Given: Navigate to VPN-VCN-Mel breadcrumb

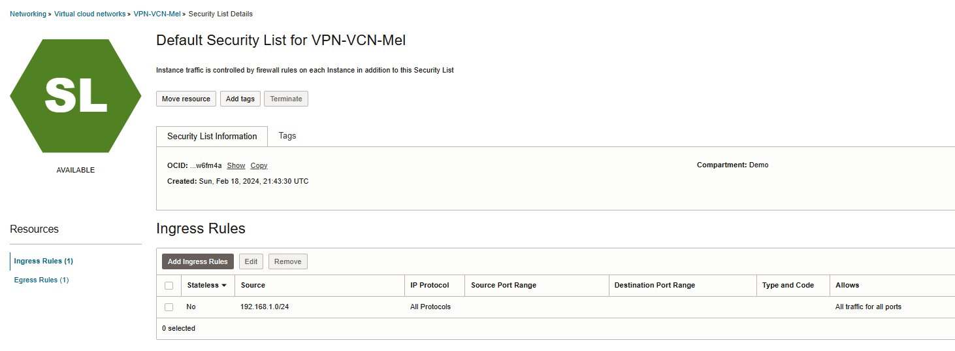Looking at the screenshot, I should 157,14.
